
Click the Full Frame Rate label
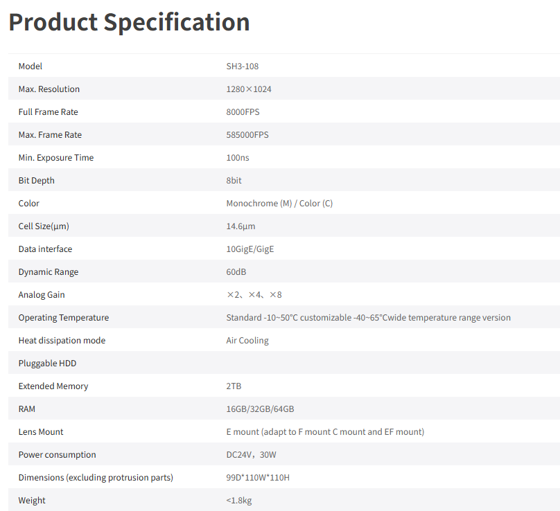pos(49,112)
